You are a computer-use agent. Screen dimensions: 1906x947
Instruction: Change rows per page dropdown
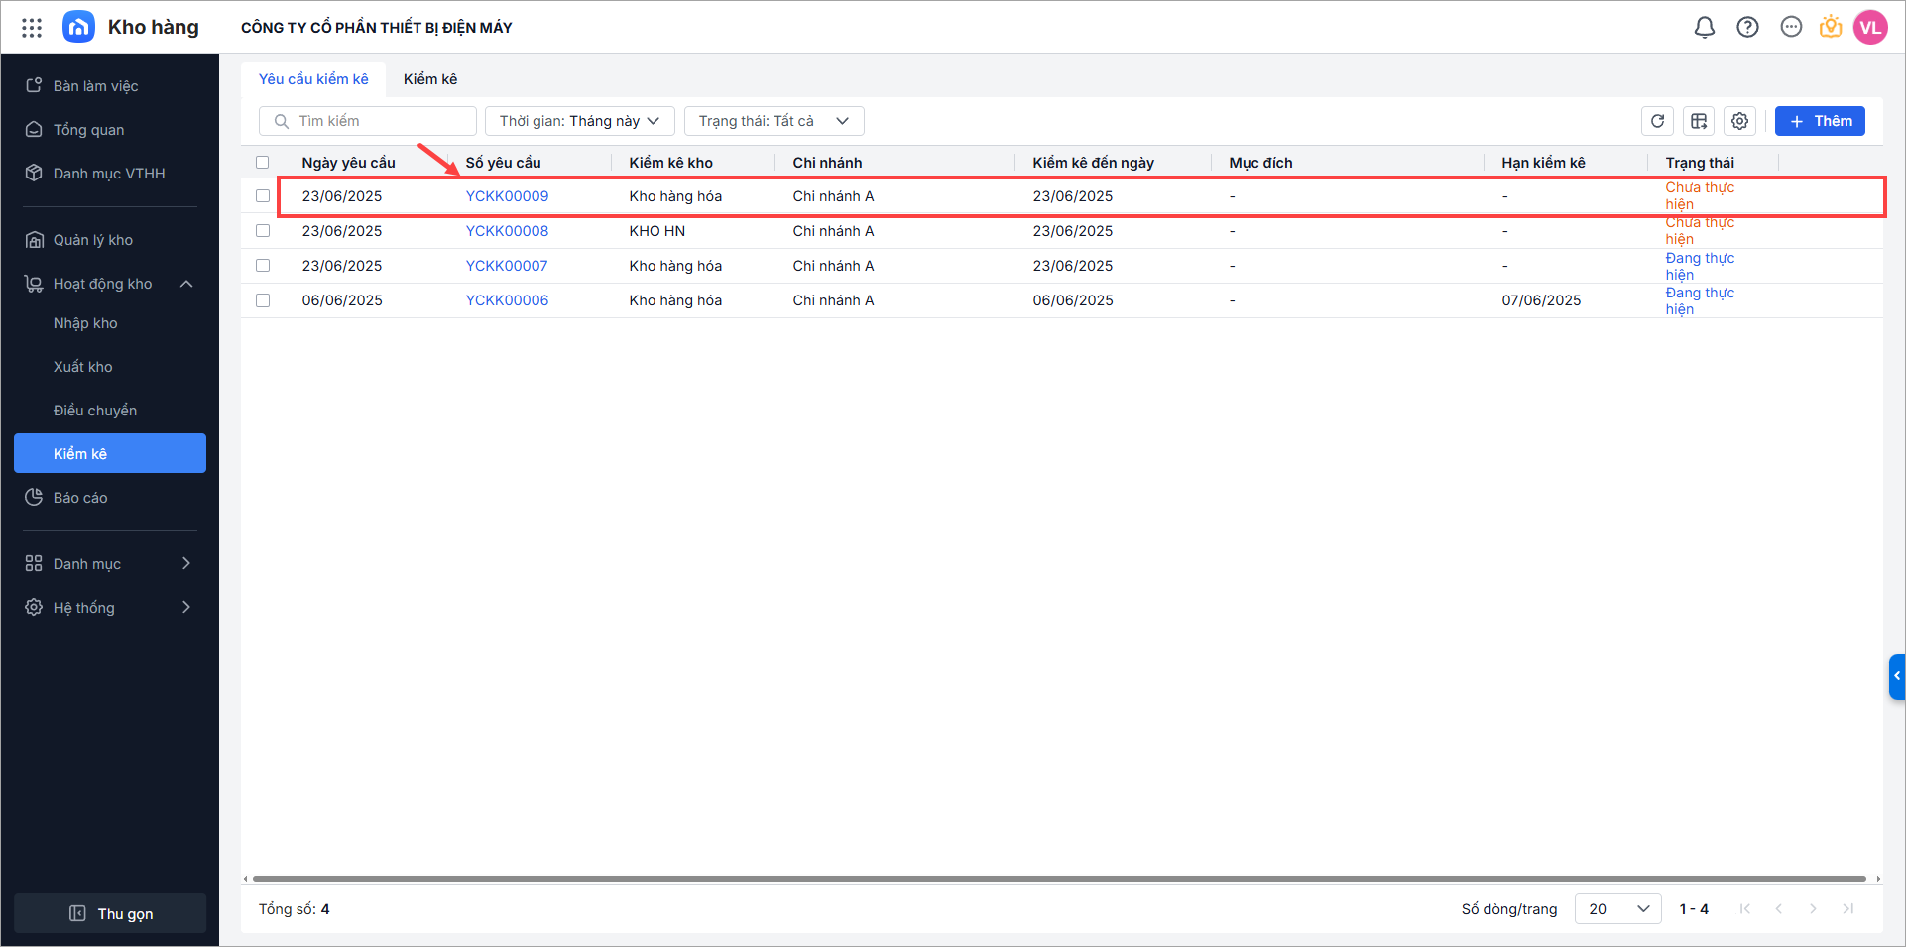pyautogui.click(x=1617, y=909)
